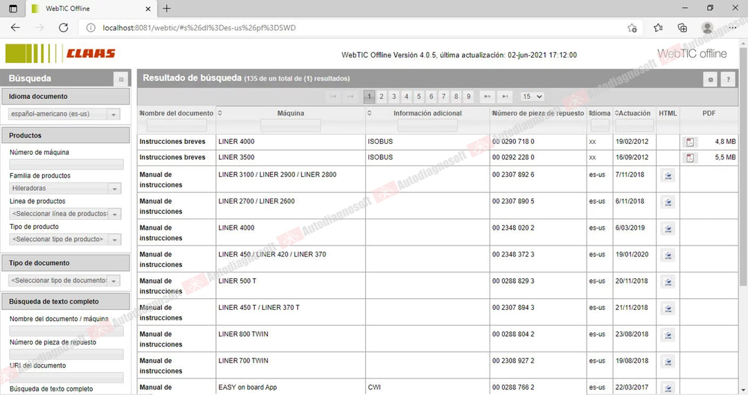
Task: Open browser settings and more menu
Action: tap(732, 28)
